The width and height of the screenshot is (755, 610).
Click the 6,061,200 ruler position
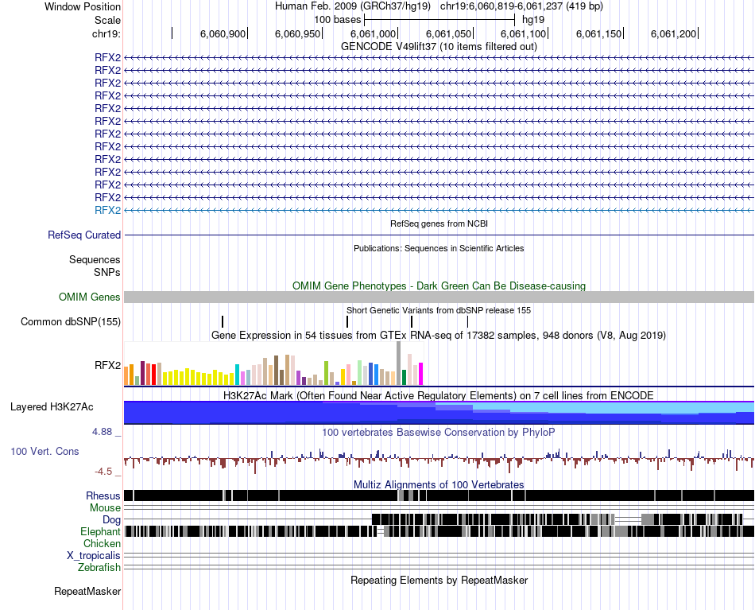click(x=673, y=33)
